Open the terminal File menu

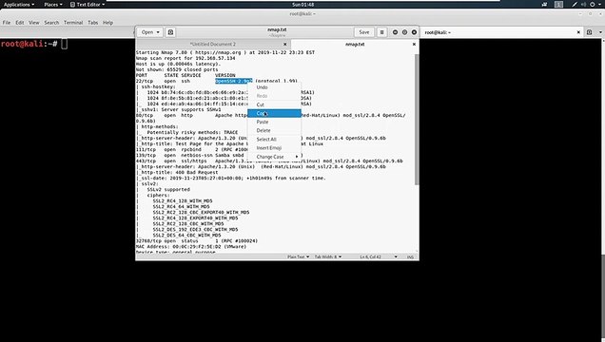[7, 23]
